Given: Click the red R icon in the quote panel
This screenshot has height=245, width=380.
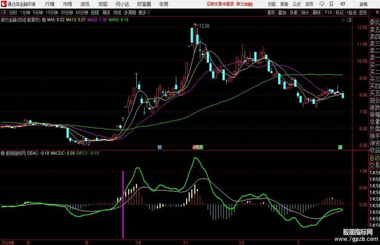Looking at the screenshot, I should point(377,12).
